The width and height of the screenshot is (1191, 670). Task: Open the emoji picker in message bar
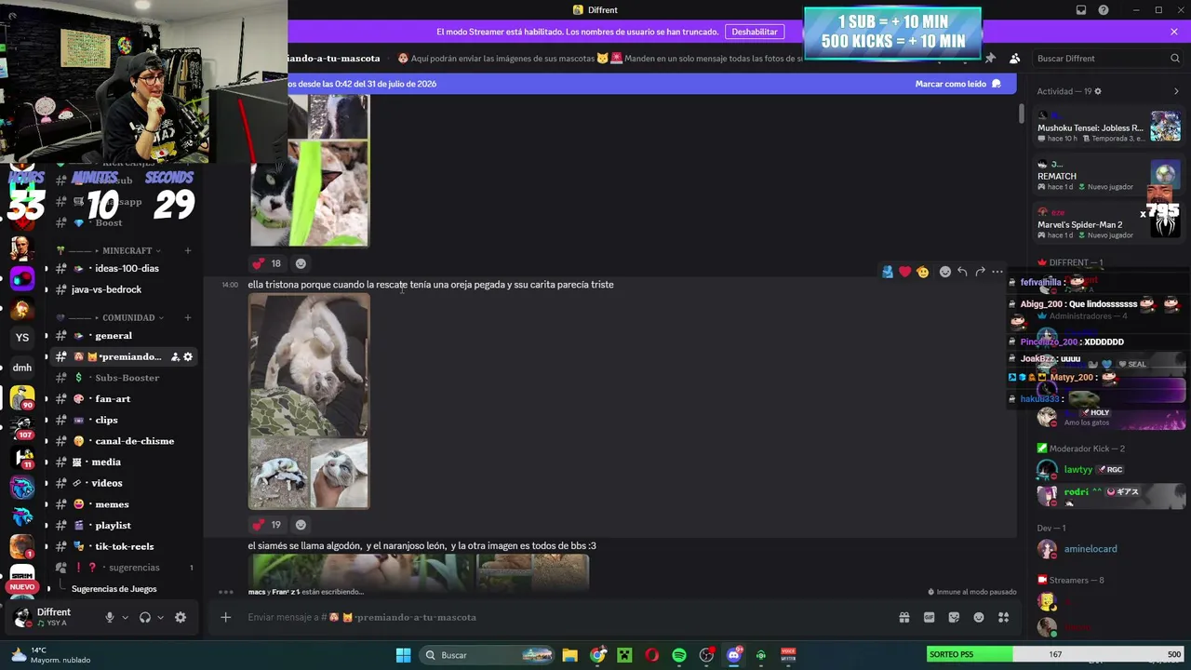tap(979, 617)
